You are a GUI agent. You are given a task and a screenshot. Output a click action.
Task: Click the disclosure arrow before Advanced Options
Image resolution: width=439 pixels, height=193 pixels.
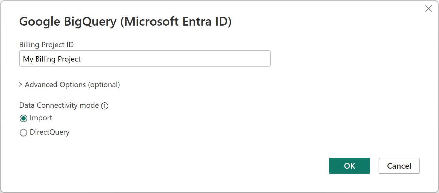point(20,85)
